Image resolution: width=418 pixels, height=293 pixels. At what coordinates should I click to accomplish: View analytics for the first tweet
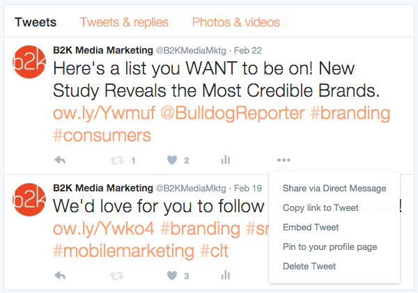(225, 160)
